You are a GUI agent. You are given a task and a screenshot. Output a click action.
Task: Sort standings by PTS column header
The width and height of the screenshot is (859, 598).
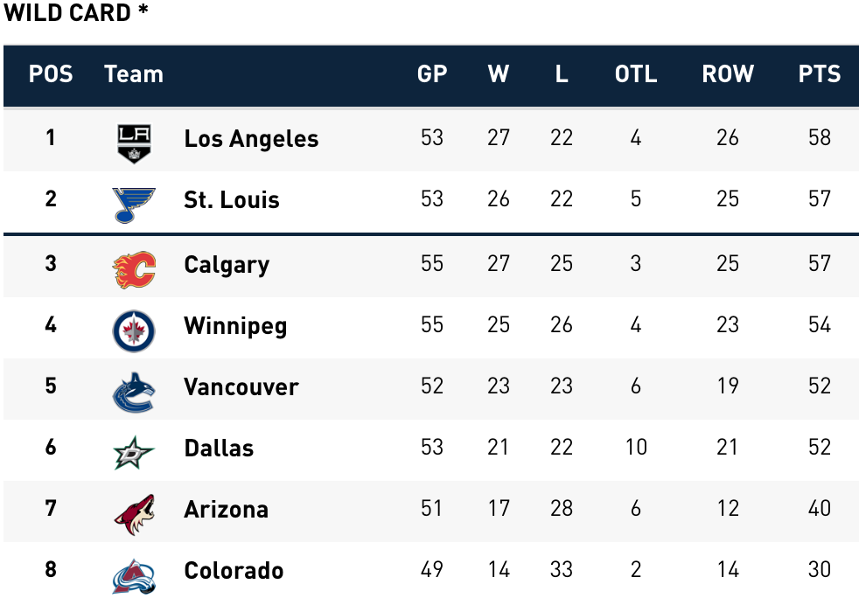819,74
